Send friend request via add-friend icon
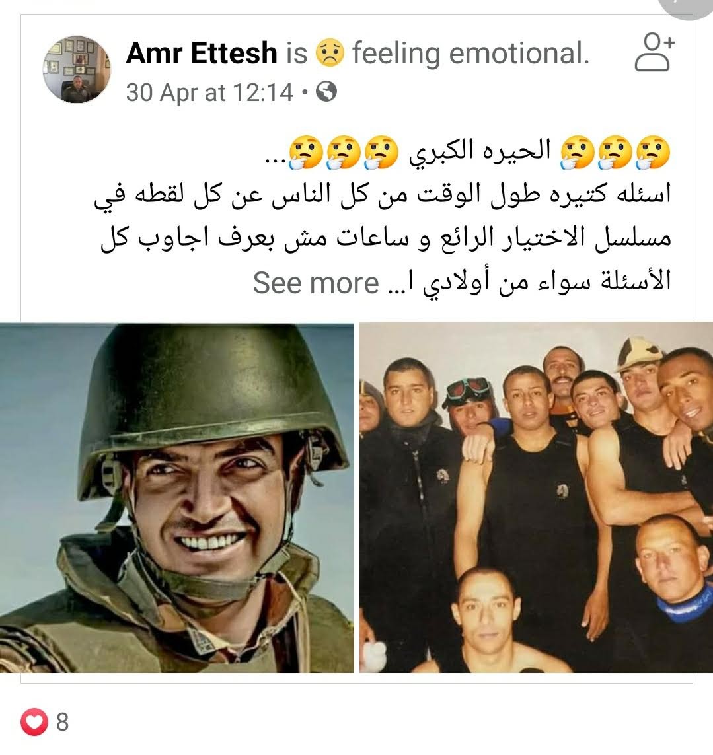This screenshot has width=713, height=755. (x=654, y=52)
